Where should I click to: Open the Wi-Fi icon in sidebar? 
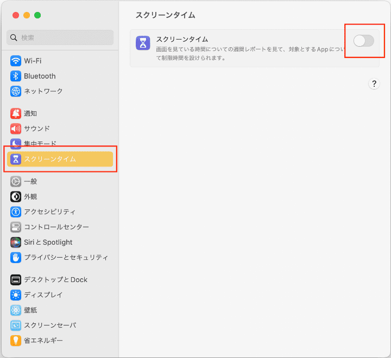tap(16, 61)
